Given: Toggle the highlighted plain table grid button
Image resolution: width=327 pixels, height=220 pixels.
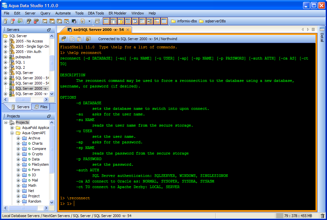Looking at the screenshot, I should [x=128, y=21].
